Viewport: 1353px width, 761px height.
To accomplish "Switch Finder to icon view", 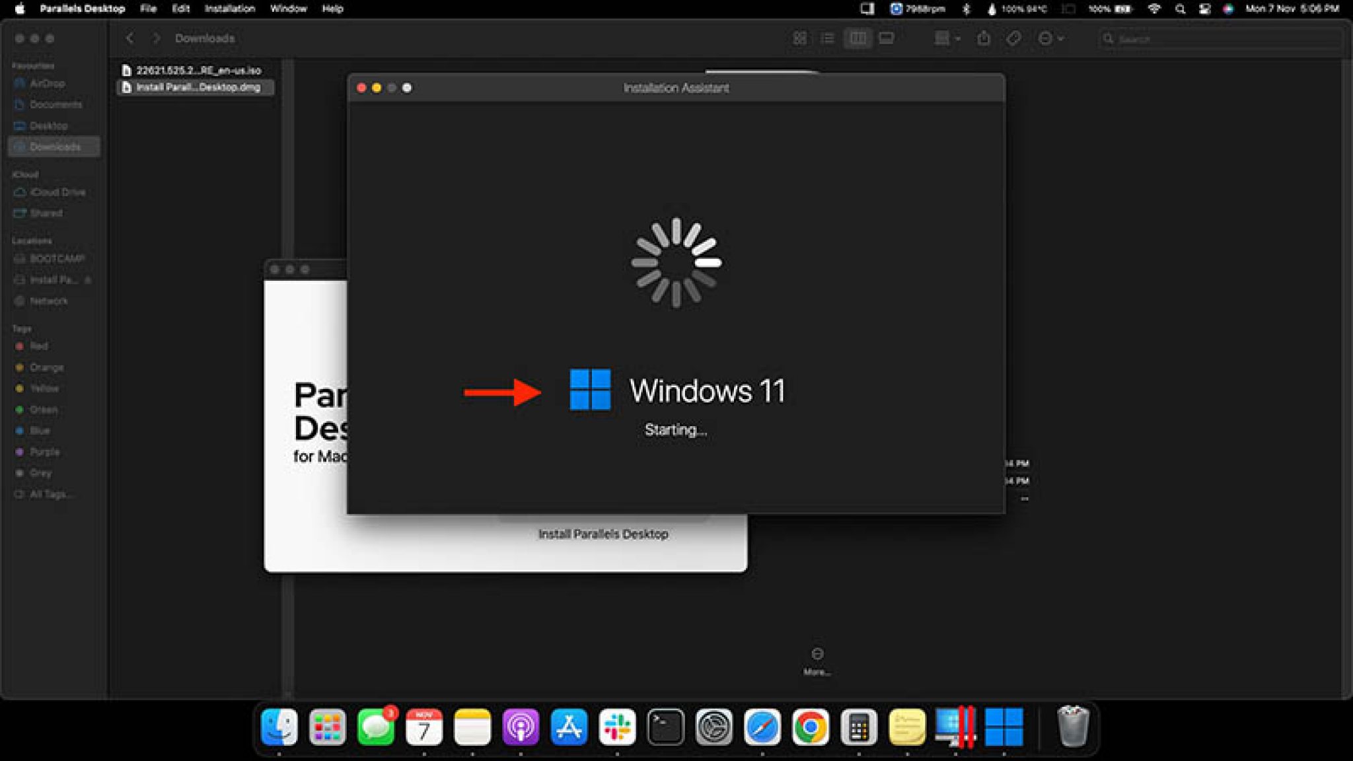I will pyautogui.click(x=799, y=38).
